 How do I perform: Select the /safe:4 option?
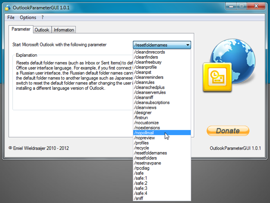(162, 193)
